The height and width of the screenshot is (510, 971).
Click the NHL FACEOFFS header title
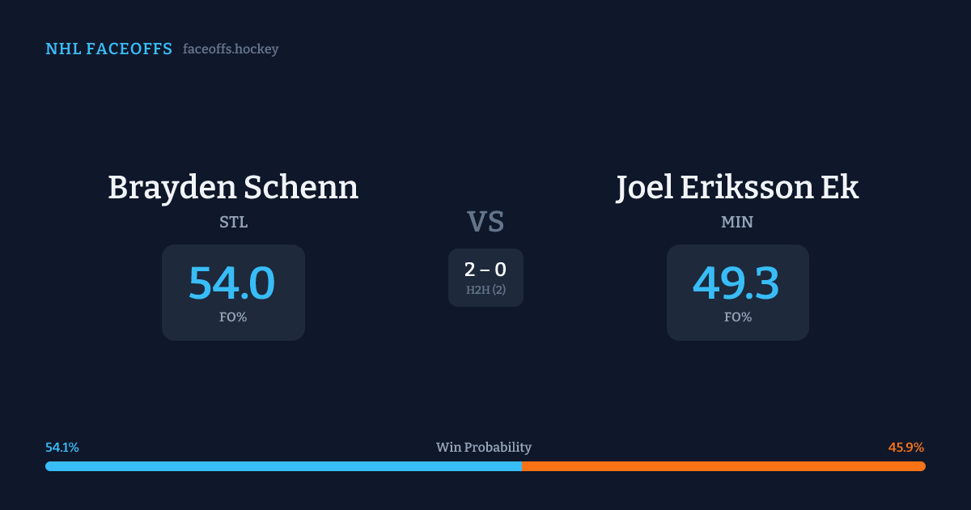[108, 49]
